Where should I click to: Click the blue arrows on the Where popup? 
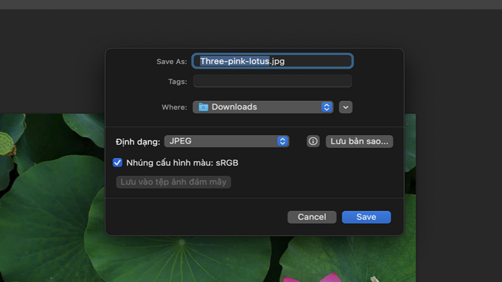tap(326, 107)
